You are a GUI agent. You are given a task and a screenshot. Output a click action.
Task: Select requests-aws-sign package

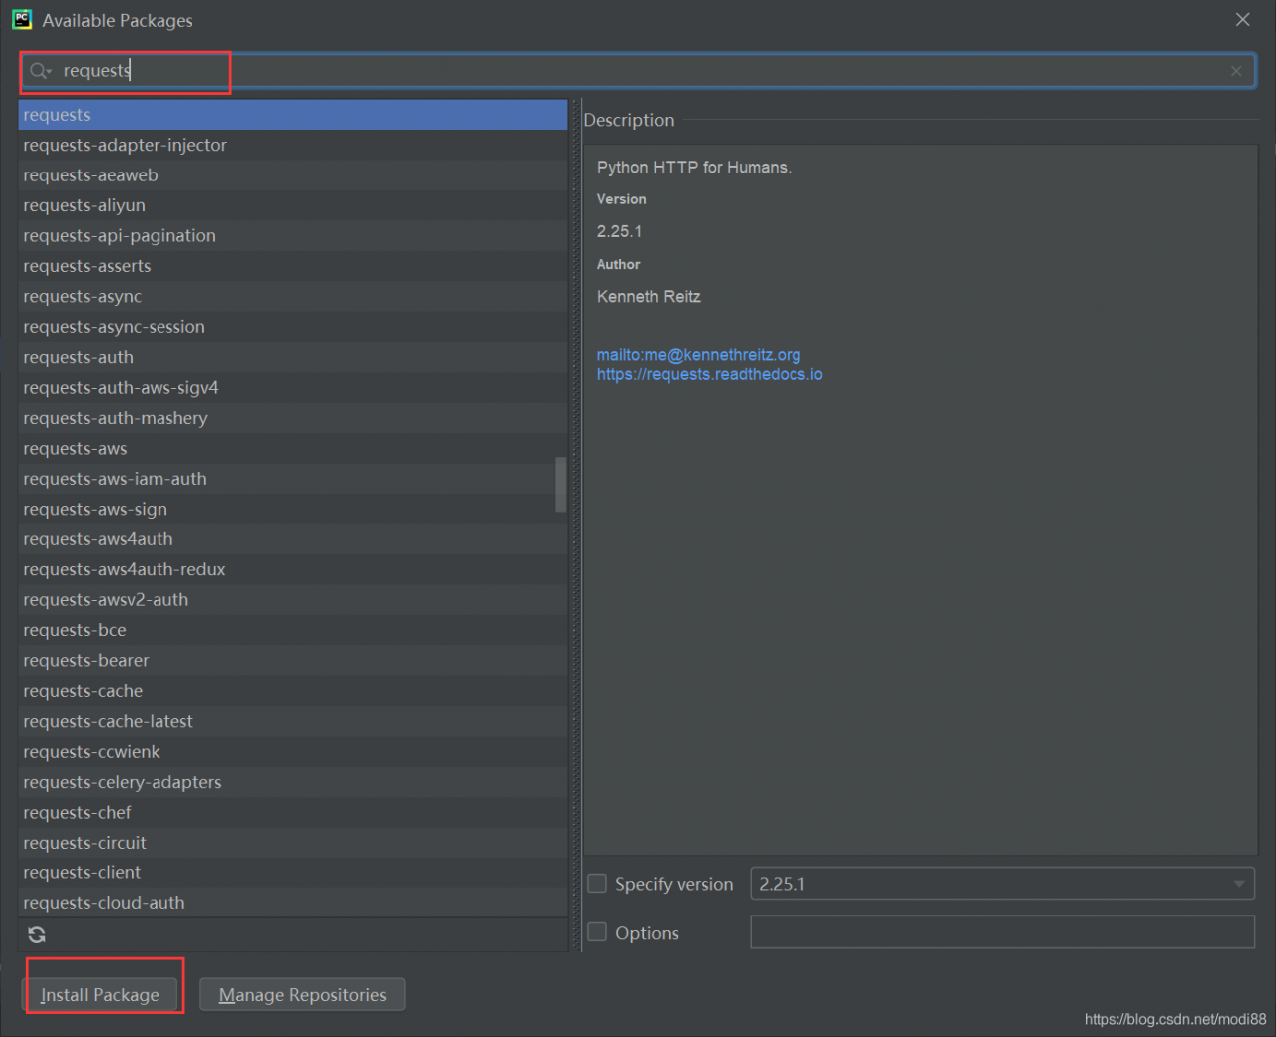[293, 510]
